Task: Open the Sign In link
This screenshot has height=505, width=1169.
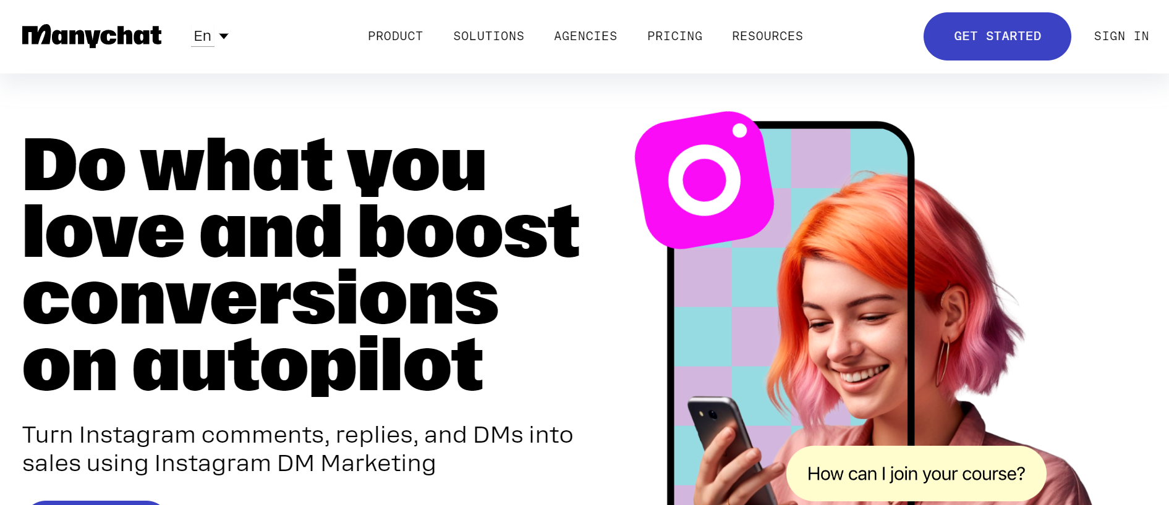Action: coord(1121,36)
